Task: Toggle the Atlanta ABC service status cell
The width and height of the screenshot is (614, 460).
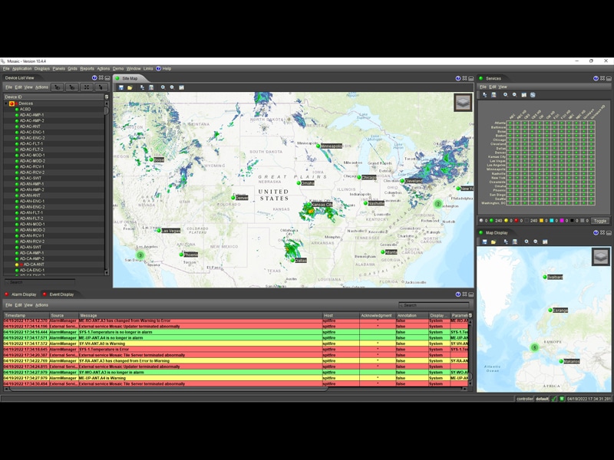Action: 510,123
